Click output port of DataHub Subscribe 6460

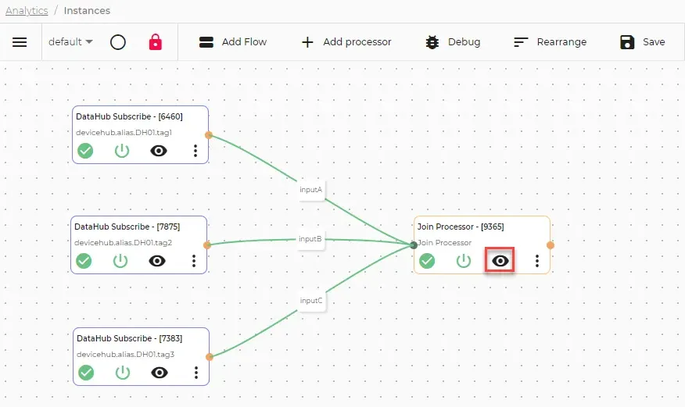point(209,135)
